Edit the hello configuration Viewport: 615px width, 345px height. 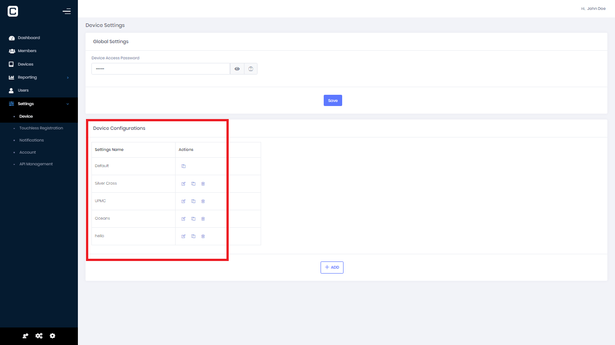click(x=183, y=236)
